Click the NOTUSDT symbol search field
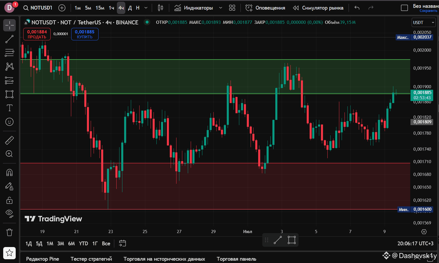 click(38, 8)
